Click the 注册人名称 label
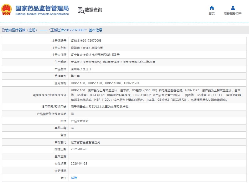Screen dimensions: 249x183 [59, 48]
